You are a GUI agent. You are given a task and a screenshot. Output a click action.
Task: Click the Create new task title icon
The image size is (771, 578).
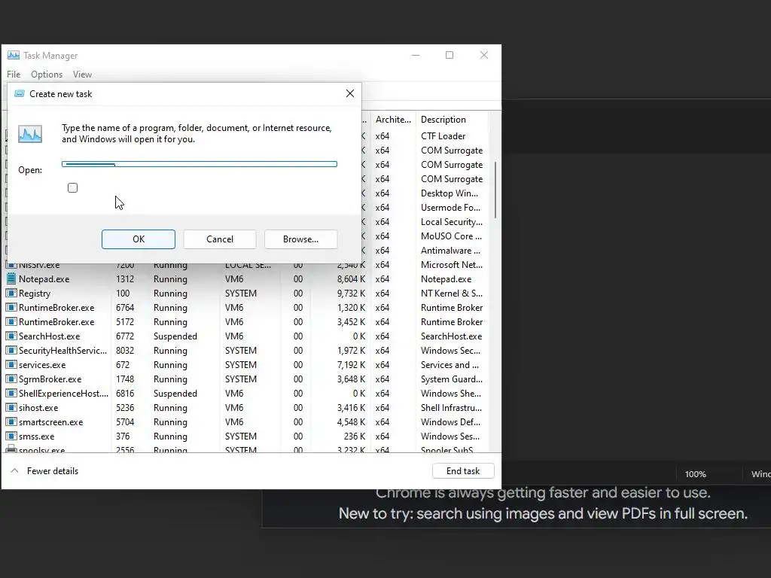(x=19, y=93)
